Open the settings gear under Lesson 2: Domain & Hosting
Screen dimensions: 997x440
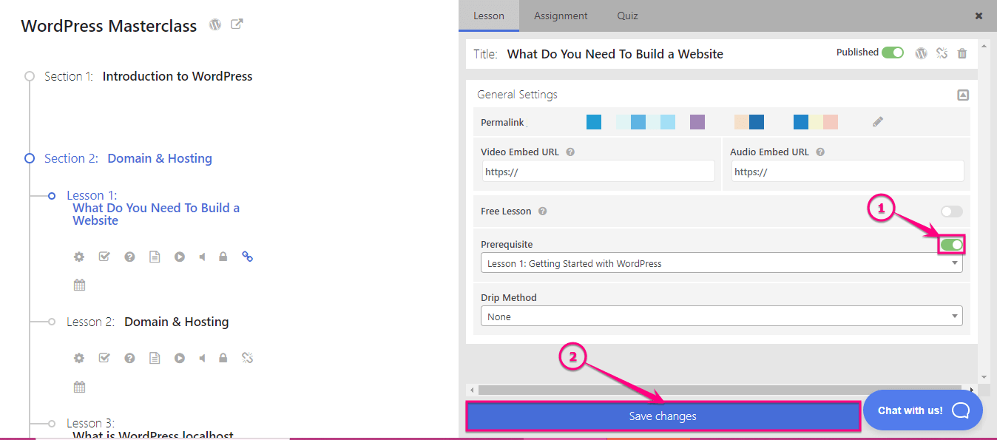tap(79, 358)
